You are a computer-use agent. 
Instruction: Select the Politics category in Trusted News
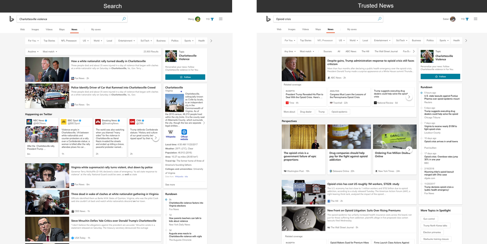click(x=430, y=41)
